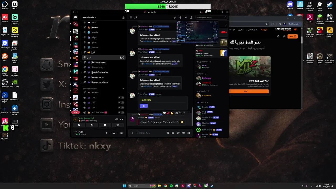Screen dimensions: 336x189
Task: Toggle screen sharing in voice panel
Action: tap(92, 125)
